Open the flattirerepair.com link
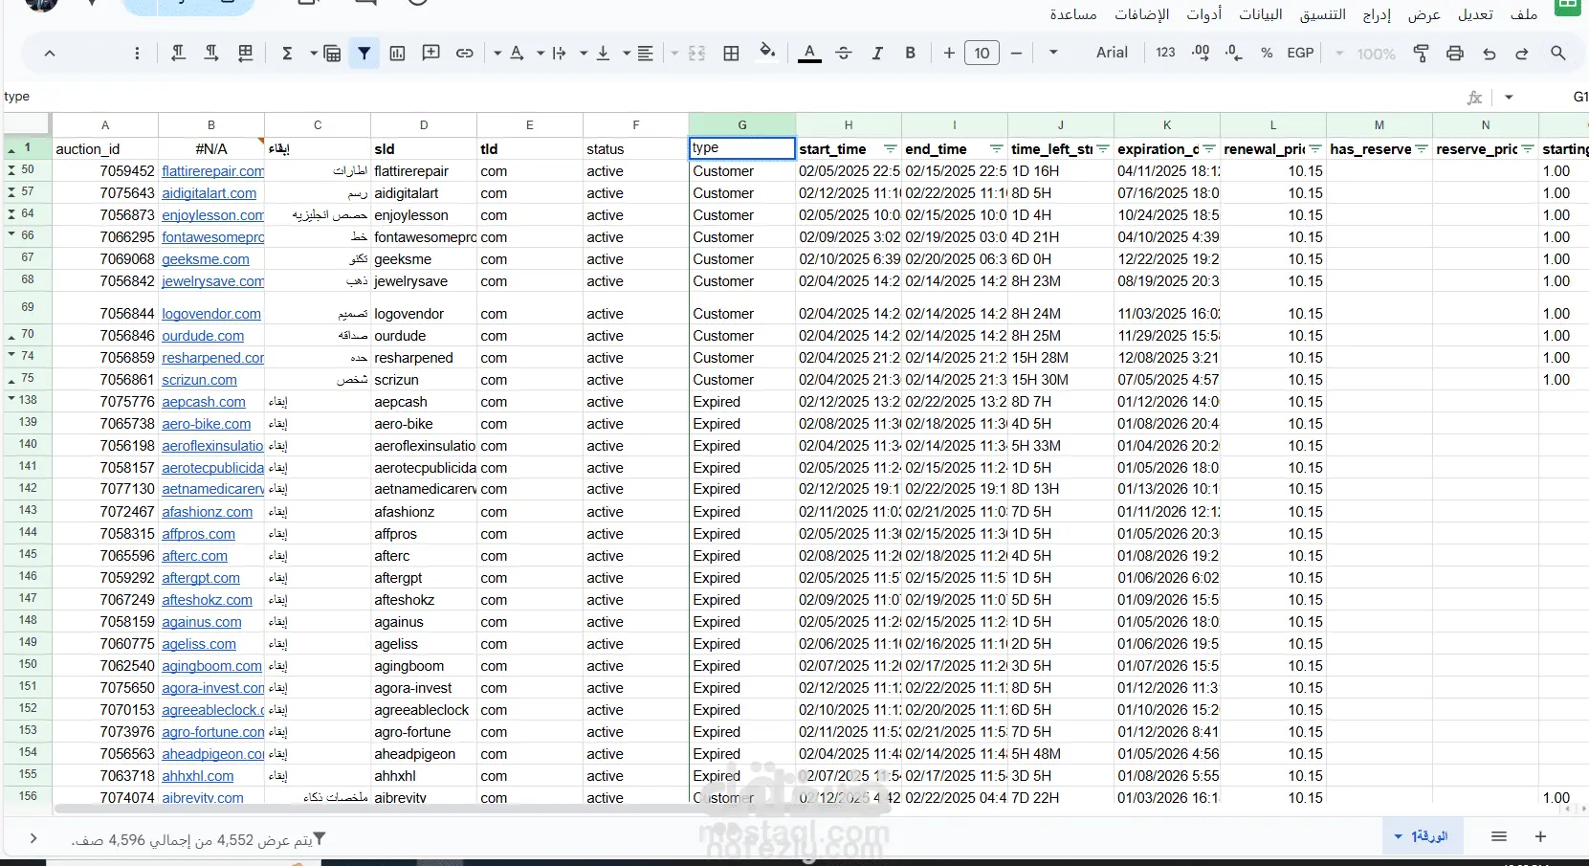The width and height of the screenshot is (1589, 866). pos(212,171)
